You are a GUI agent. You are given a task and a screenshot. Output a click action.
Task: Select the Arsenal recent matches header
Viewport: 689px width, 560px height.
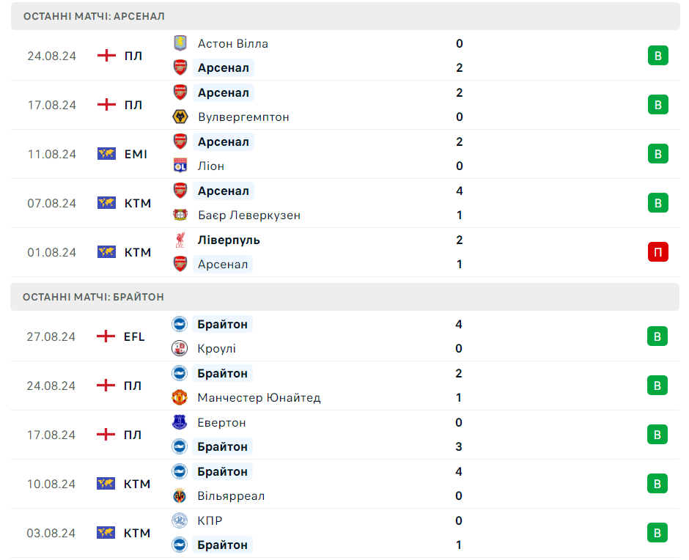pyautogui.click(x=94, y=15)
